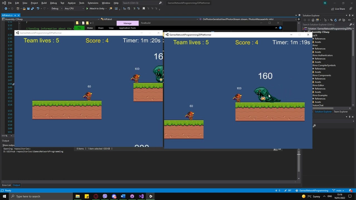Viewport: 356px width, 200px height.
Task: Click the Navigate Backward toolbar icon
Action: point(6,9)
